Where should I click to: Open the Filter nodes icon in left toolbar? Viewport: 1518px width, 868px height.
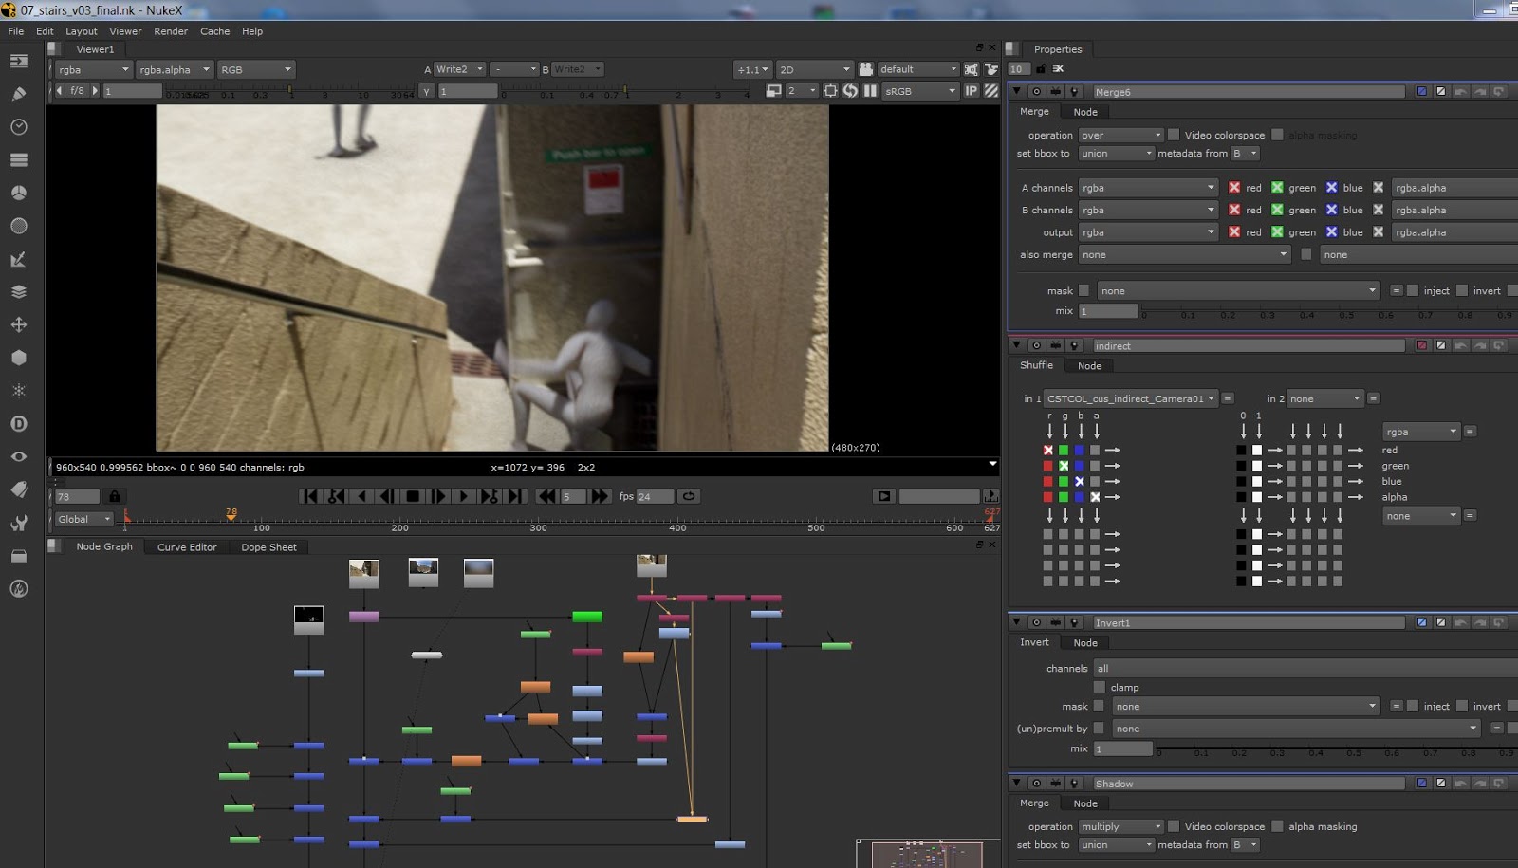tap(19, 226)
